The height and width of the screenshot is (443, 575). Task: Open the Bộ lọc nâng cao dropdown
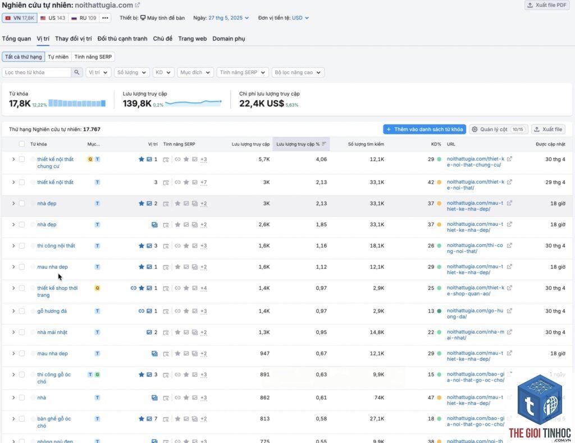coord(298,72)
